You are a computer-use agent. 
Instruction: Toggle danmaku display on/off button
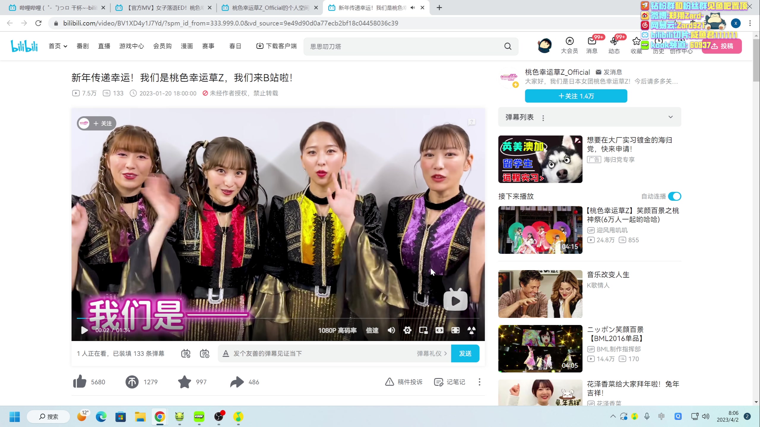coord(186,353)
